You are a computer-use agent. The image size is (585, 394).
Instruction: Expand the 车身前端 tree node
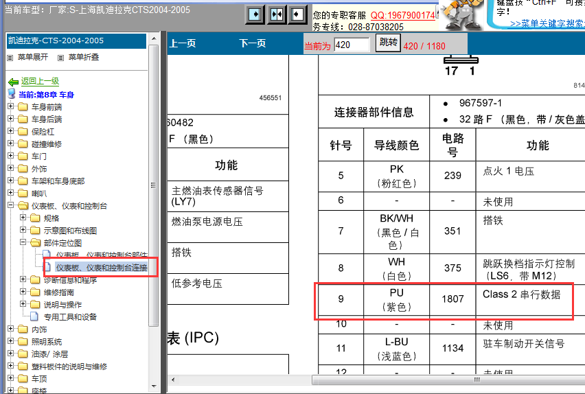point(11,106)
